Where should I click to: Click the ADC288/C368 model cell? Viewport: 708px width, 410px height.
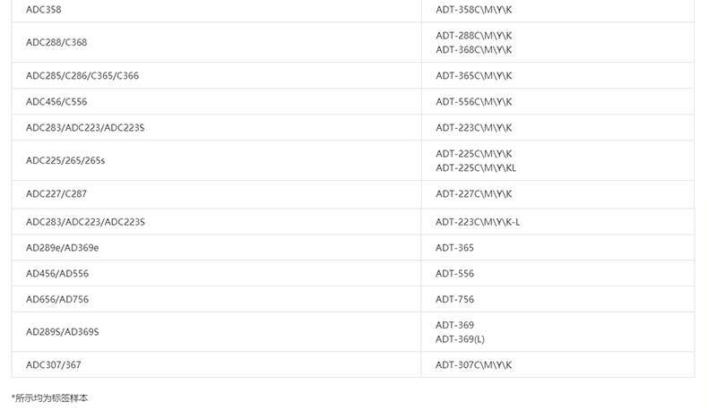[x=56, y=42]
